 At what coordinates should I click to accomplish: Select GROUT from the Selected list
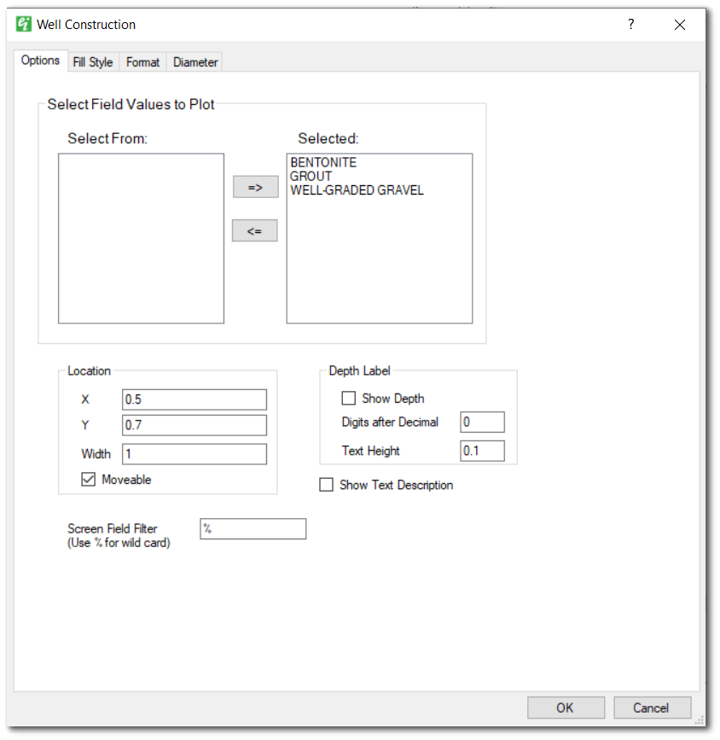(x=311, y=176)
